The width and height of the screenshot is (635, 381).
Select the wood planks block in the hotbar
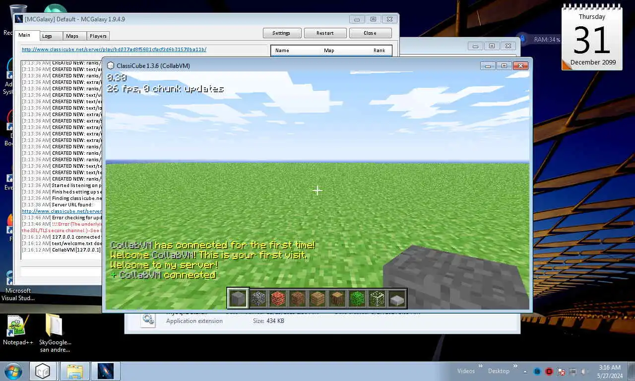(x=317, y=298)
